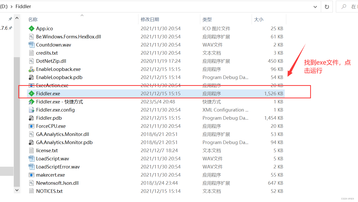Expand the breadcrumb chevron before Fiddler

[12, 7]
